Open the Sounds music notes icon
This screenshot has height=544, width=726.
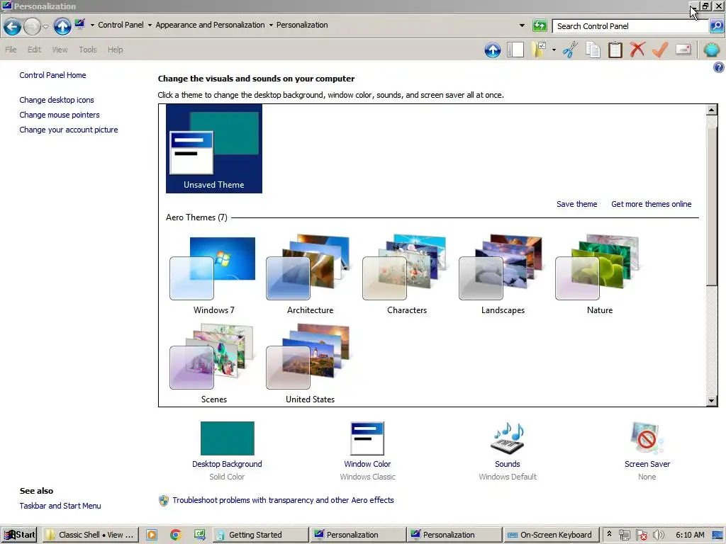[x=508, y=438]
